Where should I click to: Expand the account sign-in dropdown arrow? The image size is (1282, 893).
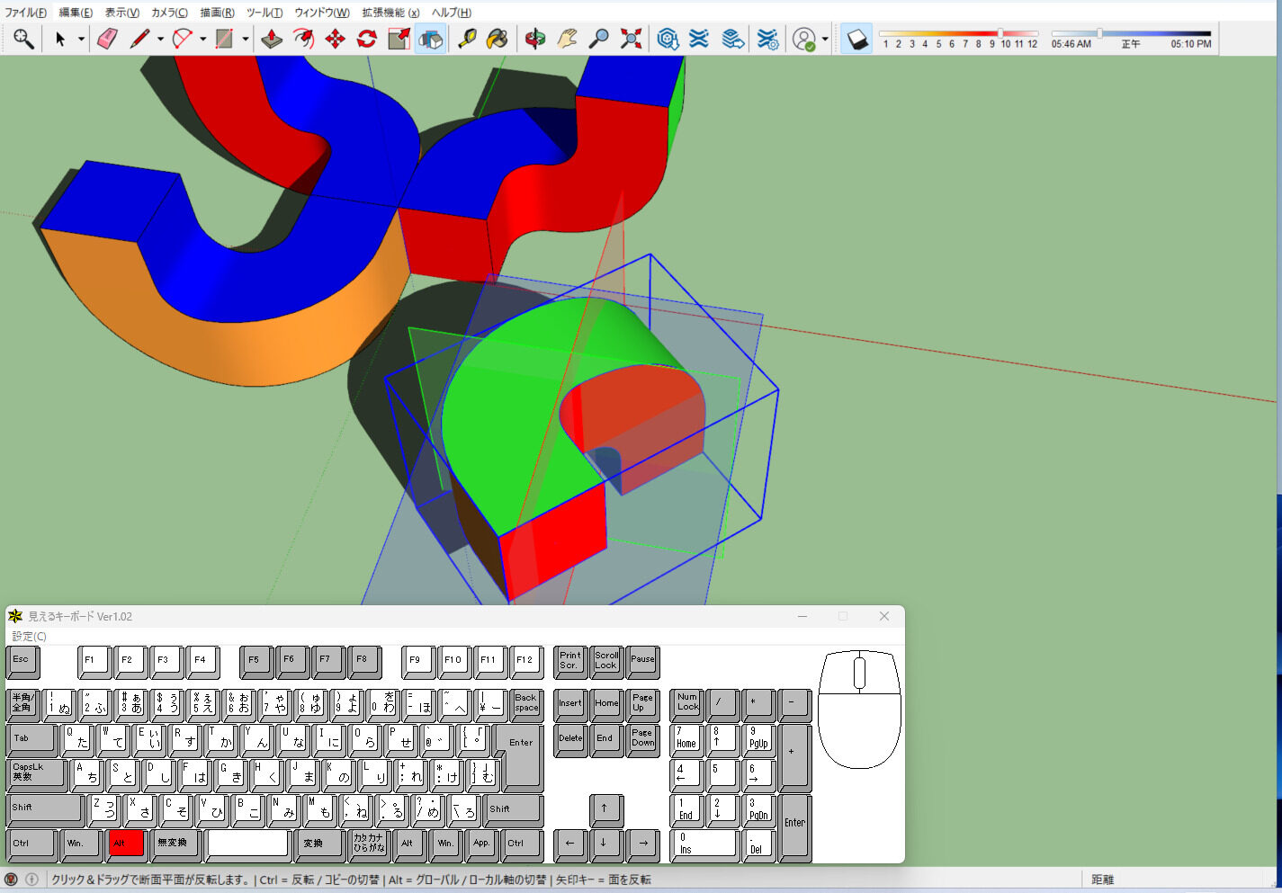(825, 39)
